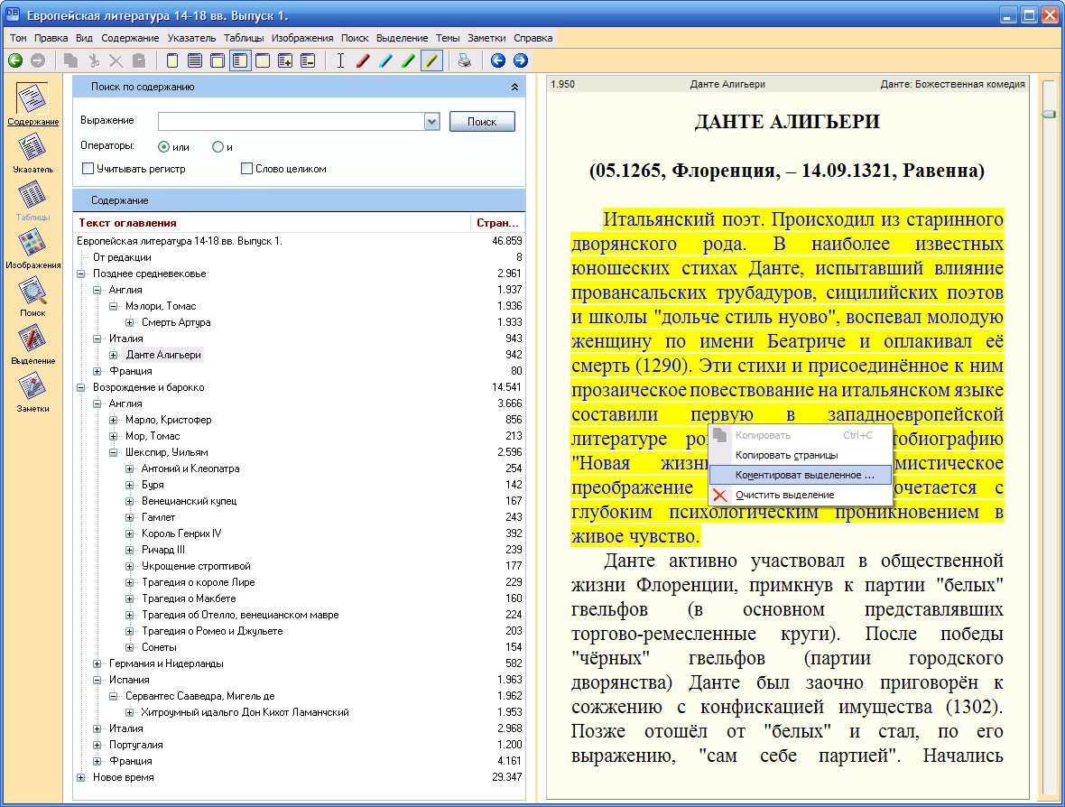The height and width of the screenshot is (807, 1065).
Task: Select the cyan highlighter marker
Action: pos(385,61)
